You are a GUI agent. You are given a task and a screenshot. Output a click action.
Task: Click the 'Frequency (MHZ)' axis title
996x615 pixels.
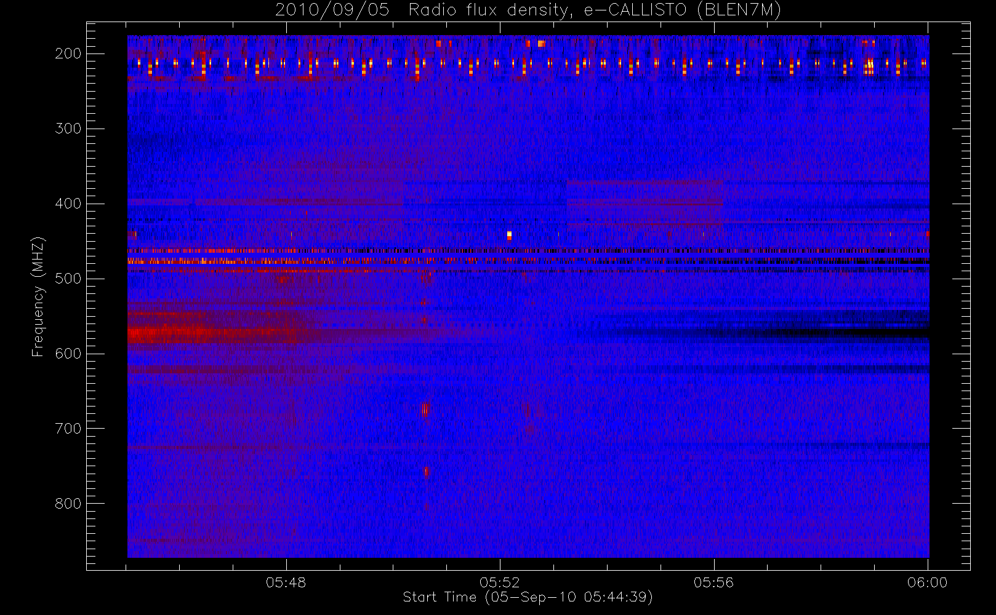(x=38, y=296)
